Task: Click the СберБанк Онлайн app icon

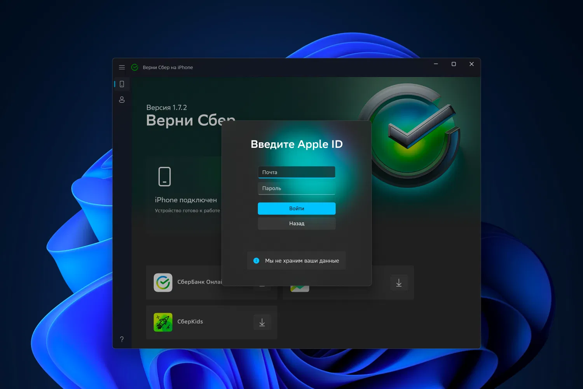Action: click(x=163, y=282)
